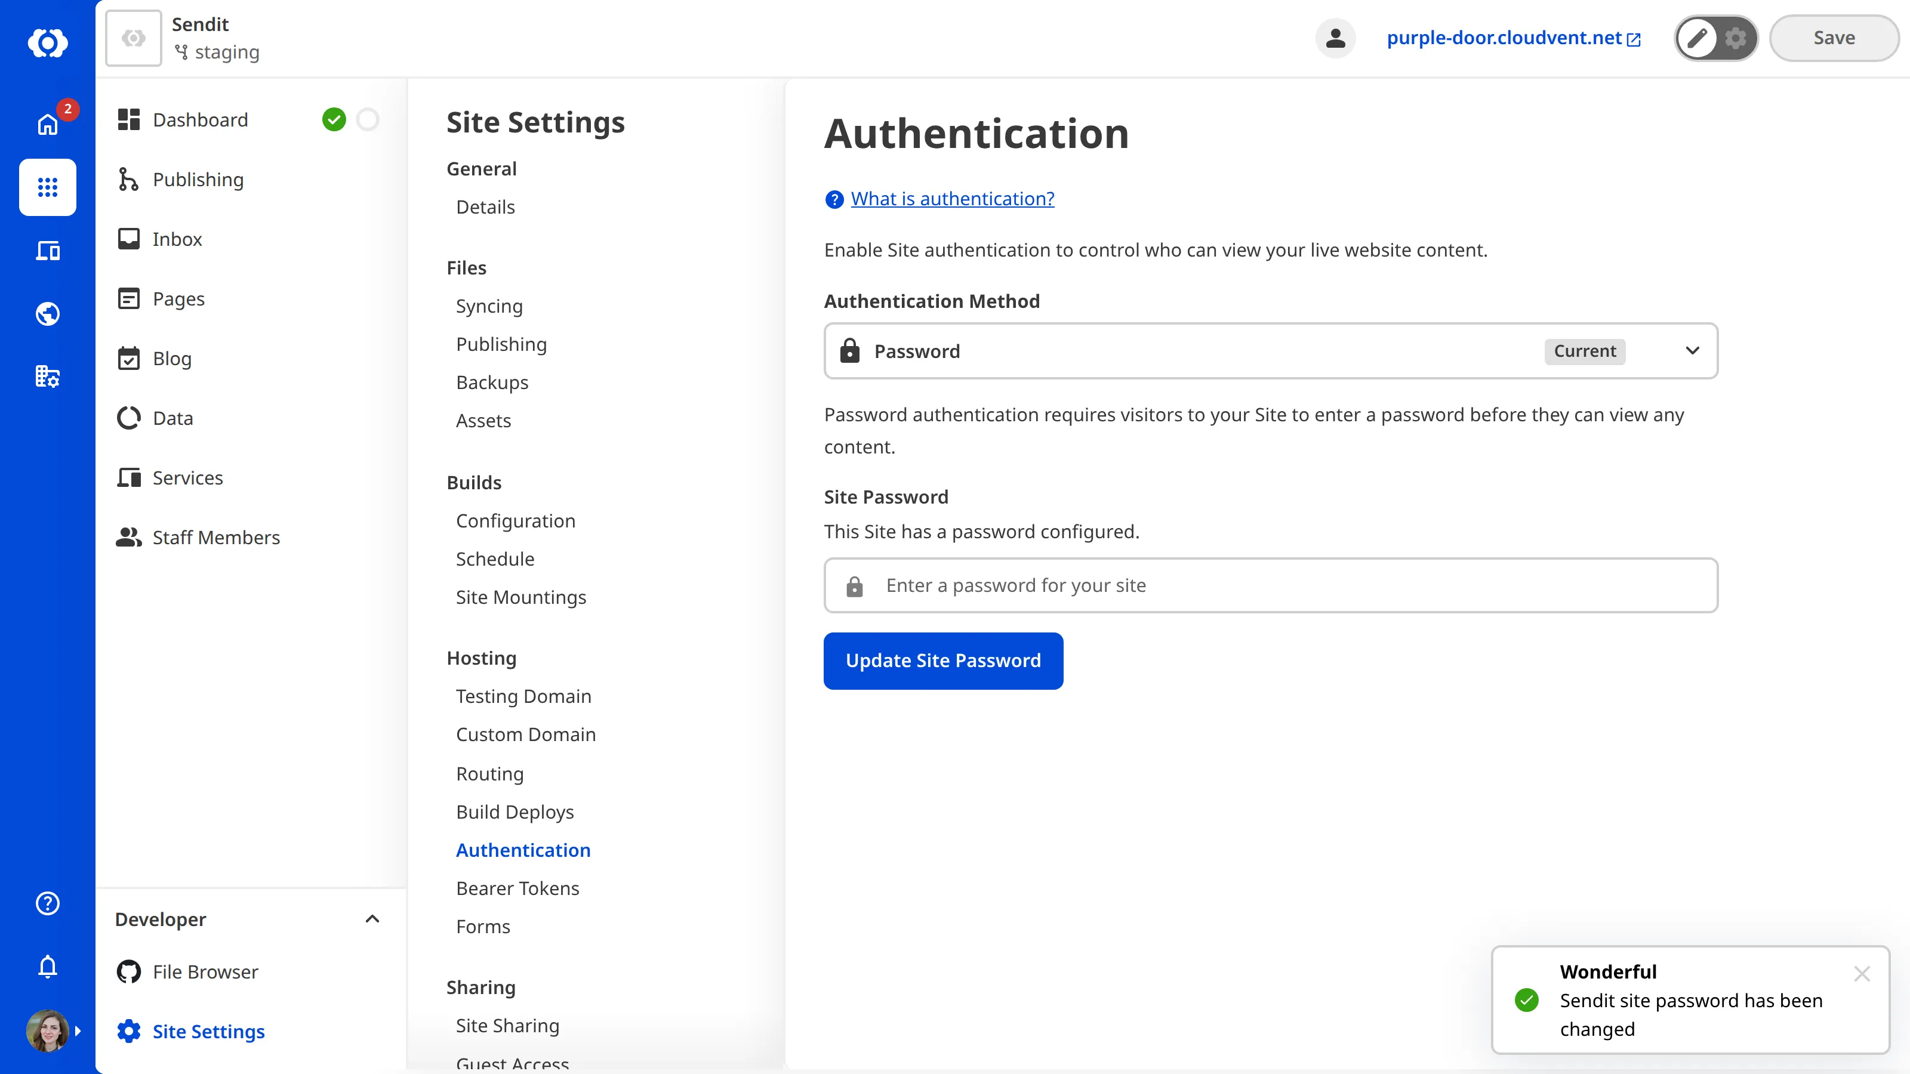Collapse the Developer section
The width and height of the screenshot is (1910, 1074).
tap(372, 919)
